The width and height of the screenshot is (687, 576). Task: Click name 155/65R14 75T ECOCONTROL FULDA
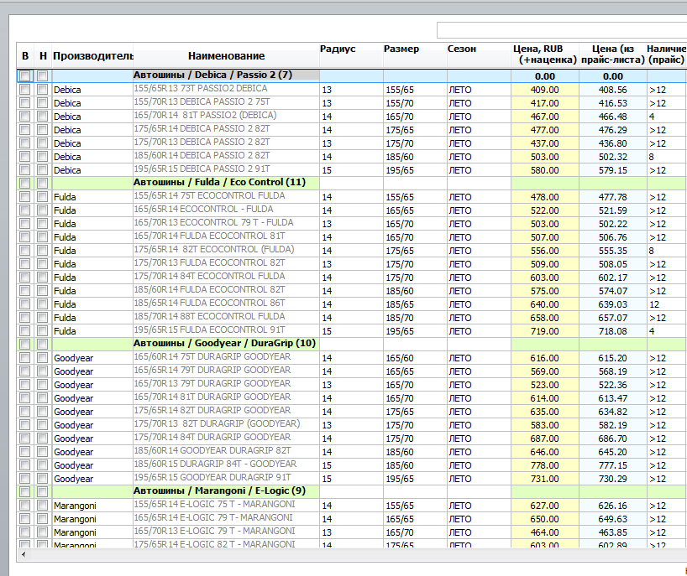coord(209,196)
